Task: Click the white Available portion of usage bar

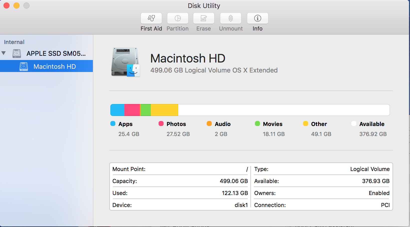Action: (284, 110)
